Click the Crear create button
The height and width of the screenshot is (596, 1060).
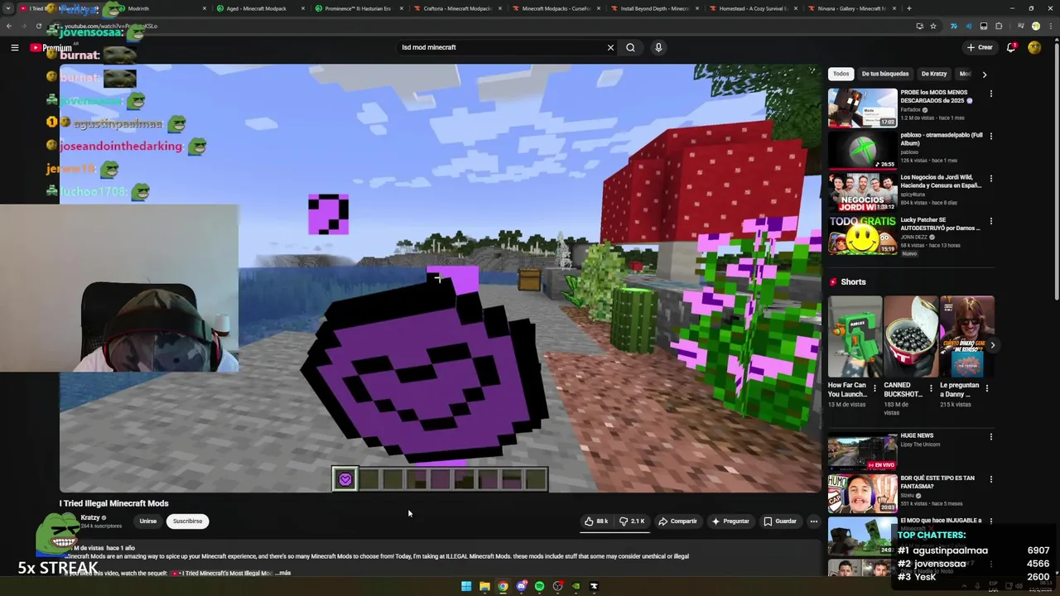point(980,47)
